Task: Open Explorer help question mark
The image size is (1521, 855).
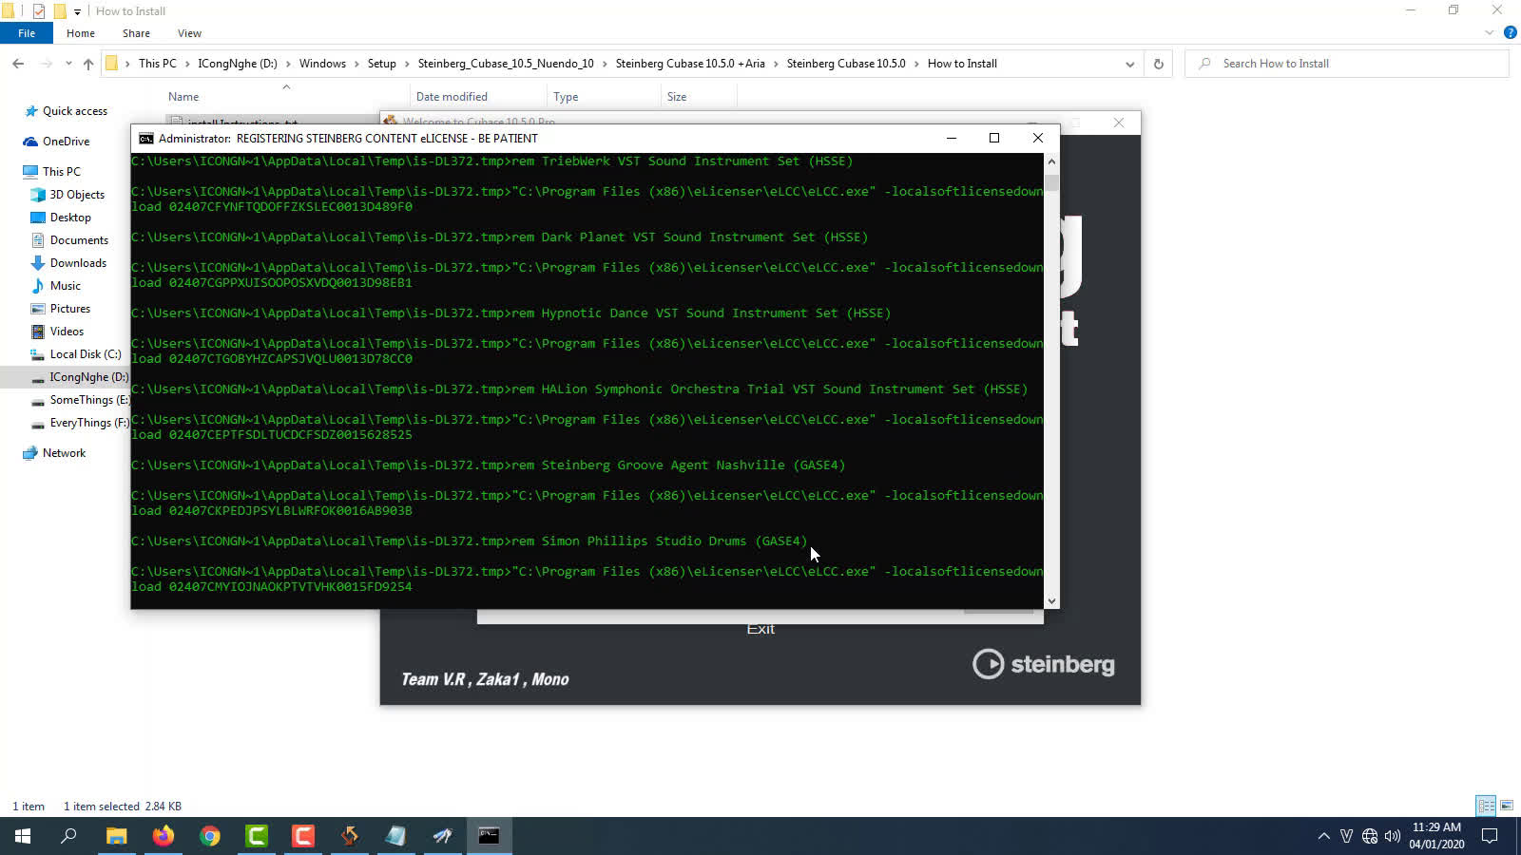Action: pyautogui.click(x=1510, y=32)
